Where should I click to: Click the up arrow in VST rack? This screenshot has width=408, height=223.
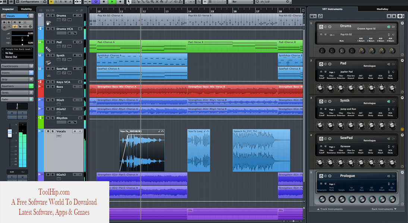click(389, 16)
